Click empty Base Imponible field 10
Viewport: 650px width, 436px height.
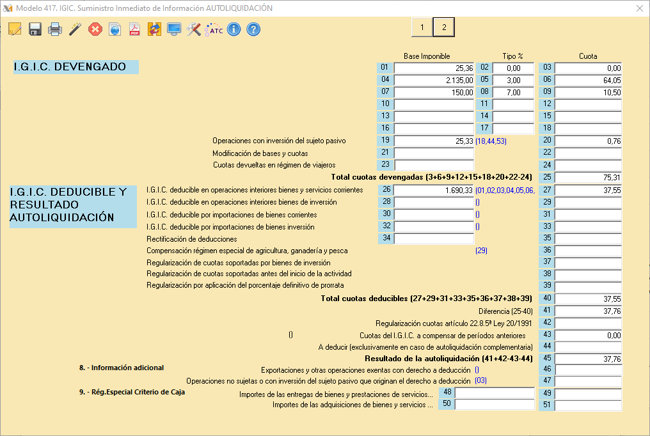pos(434,104)
